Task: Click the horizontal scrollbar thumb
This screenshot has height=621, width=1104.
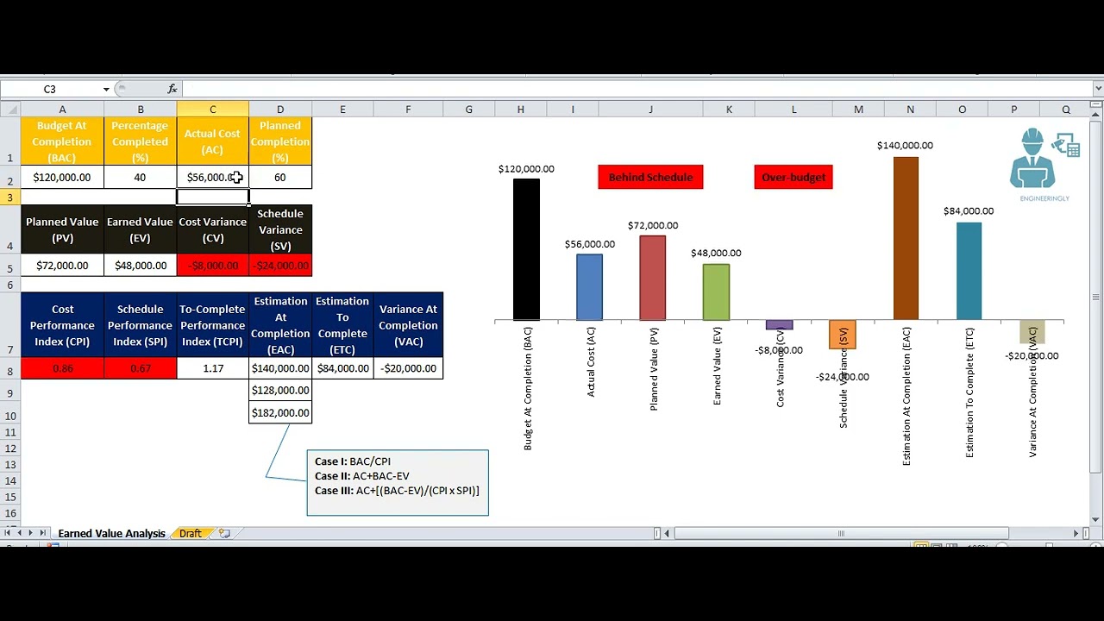Action: click(841, 533)
